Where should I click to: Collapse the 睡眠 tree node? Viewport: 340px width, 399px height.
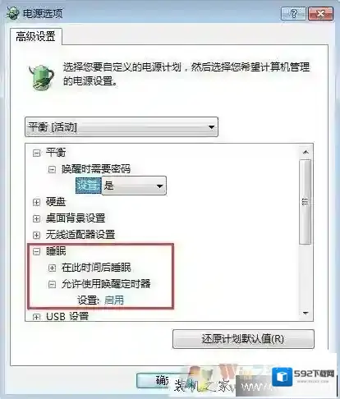point(36,251)
